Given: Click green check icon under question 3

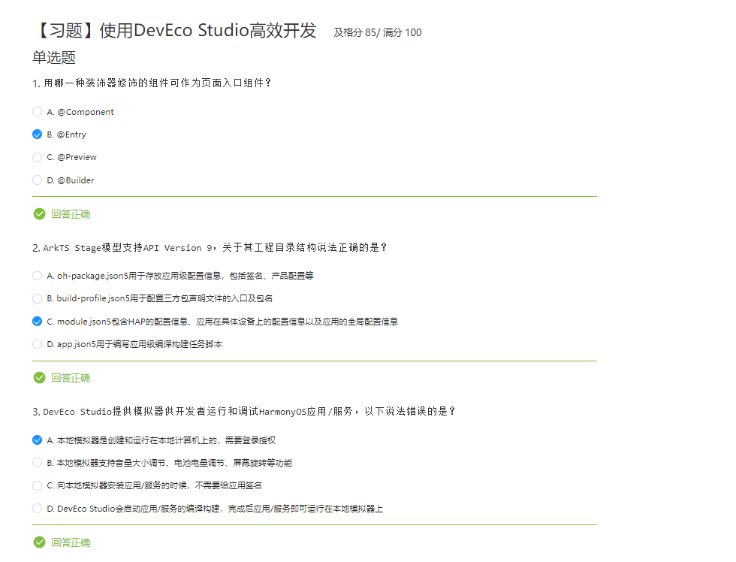Looking at the screenshot, I should 39,542.
